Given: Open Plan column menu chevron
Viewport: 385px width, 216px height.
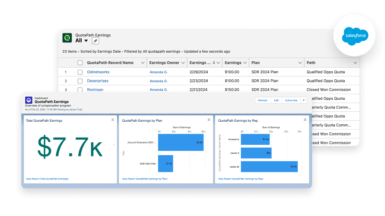Looking at the screenshot, I should [x=300, y=63].
